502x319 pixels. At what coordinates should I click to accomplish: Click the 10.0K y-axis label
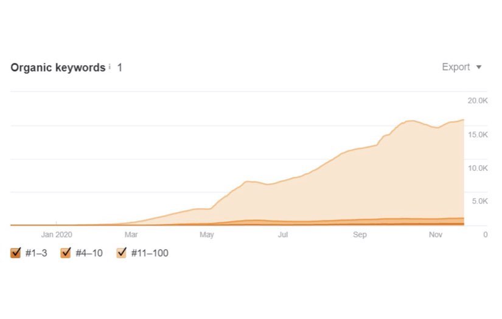click(477, 168)
